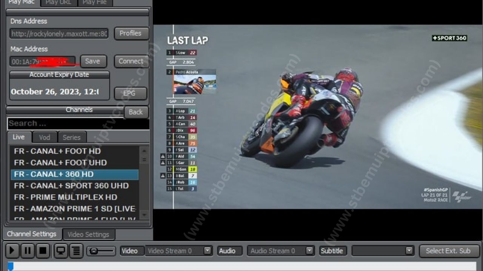
Task: Switch to the Video Settings tab
Action: coord(88,234)
